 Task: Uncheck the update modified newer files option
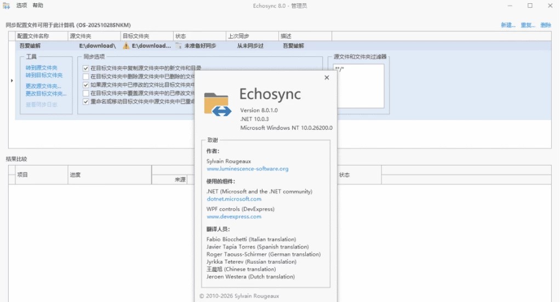pos(86,85)
